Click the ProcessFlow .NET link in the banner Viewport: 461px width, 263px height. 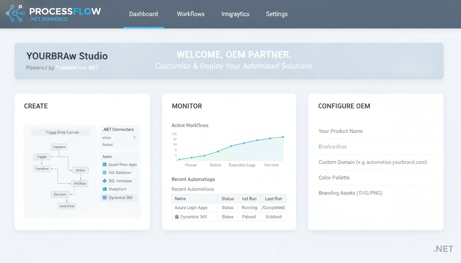[77, 68]
